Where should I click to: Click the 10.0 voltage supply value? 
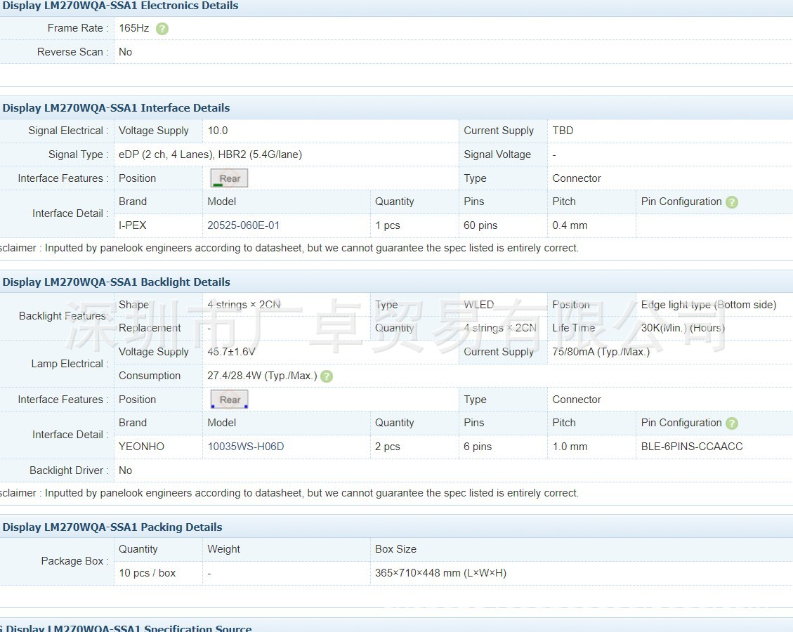[x=218, y=131]
